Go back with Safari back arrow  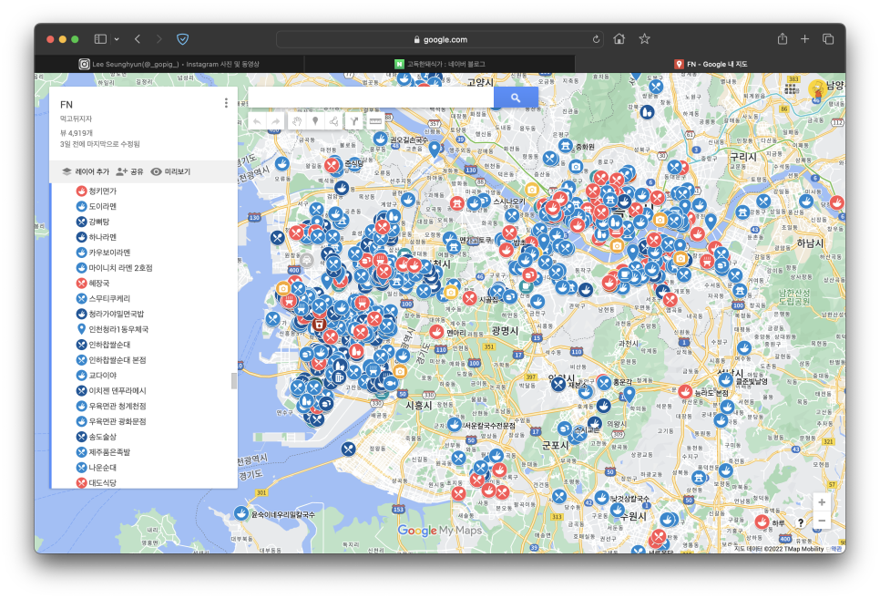point(138,39)
